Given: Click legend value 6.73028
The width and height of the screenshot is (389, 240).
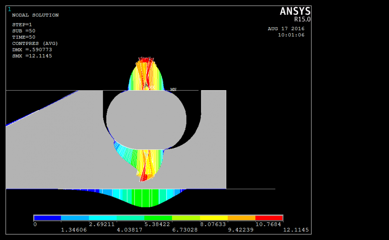Looking at the screenshot, I should (185, 230).
